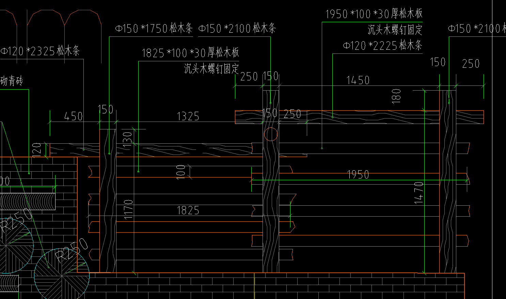Click the '1825 *100 *30 厚松木板' label
506x299 pixels.
pos(190,53)
